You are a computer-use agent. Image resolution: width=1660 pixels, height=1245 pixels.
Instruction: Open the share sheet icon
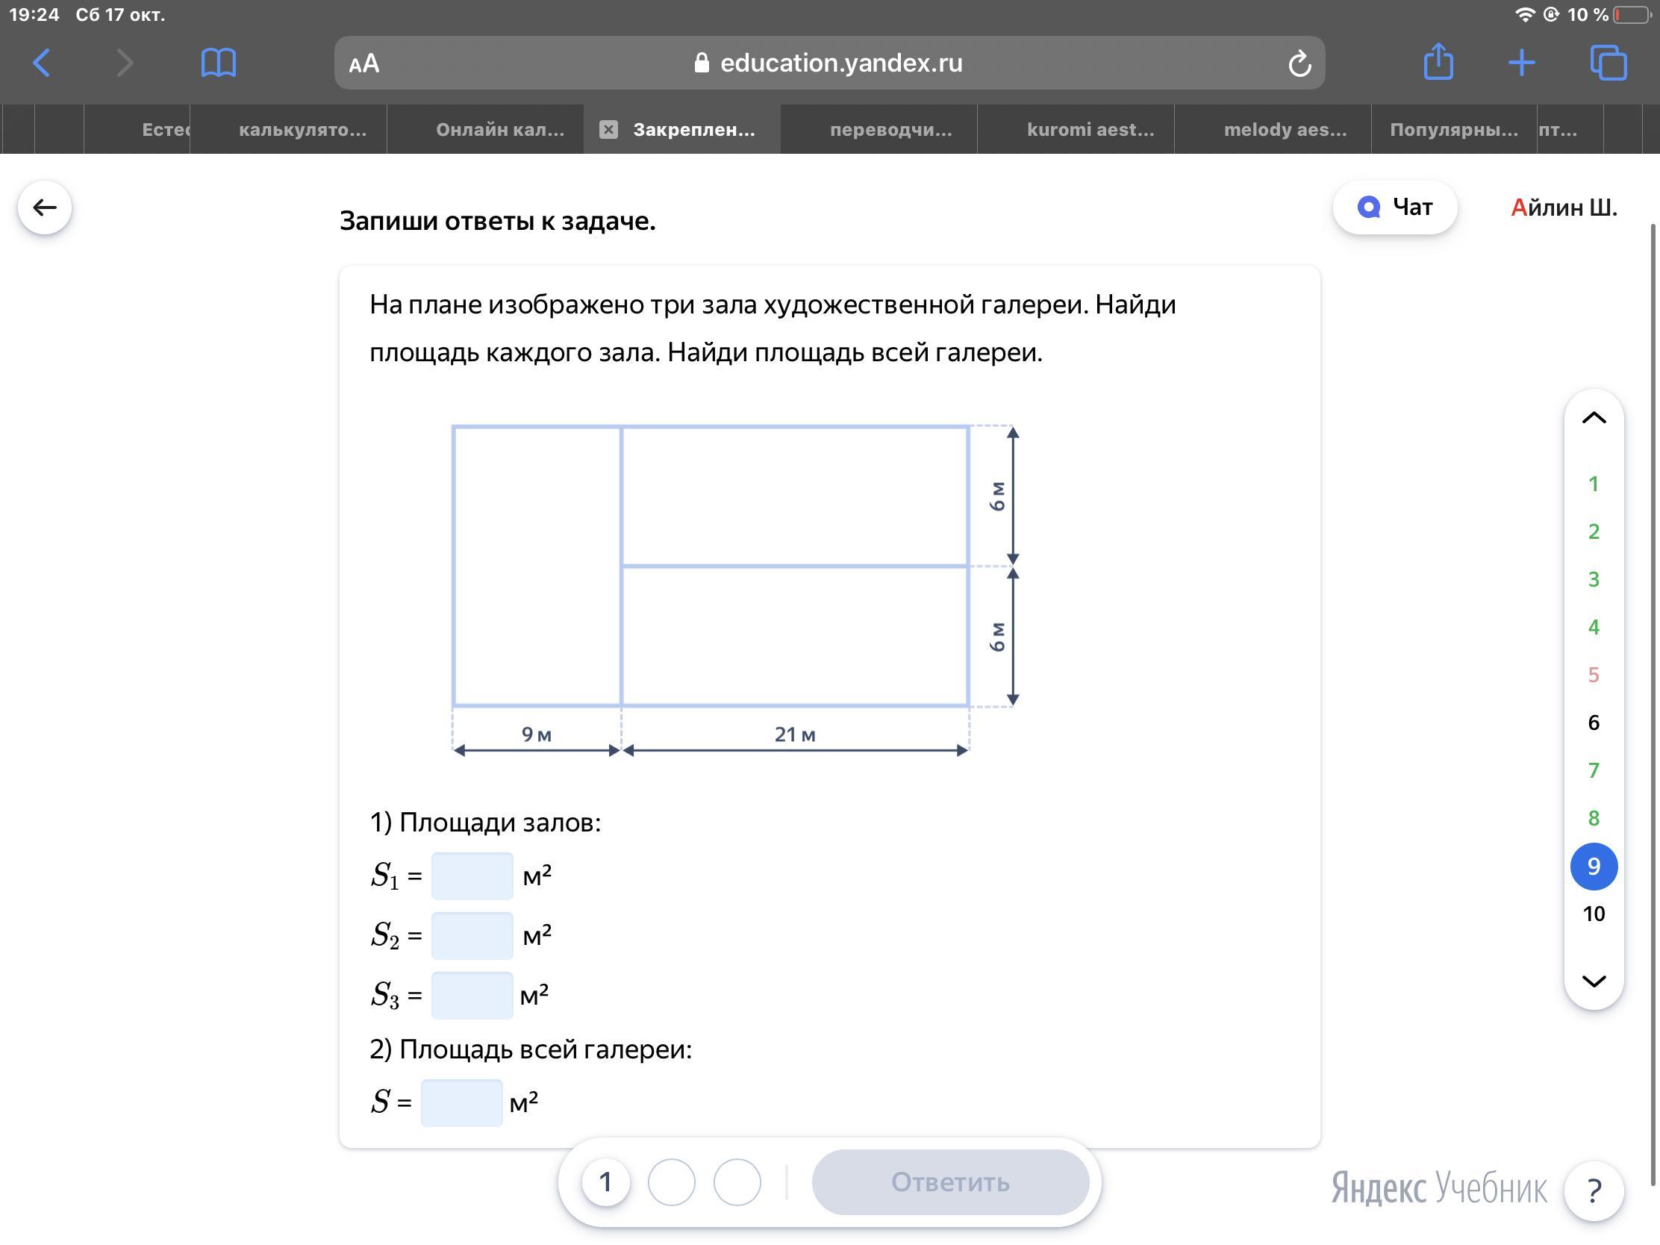click(1438, 61)
